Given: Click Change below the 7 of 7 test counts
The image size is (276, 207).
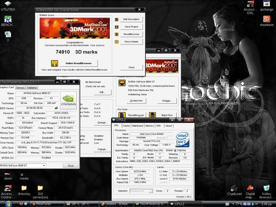Looking at the screenshot, I should coord(102,122).
